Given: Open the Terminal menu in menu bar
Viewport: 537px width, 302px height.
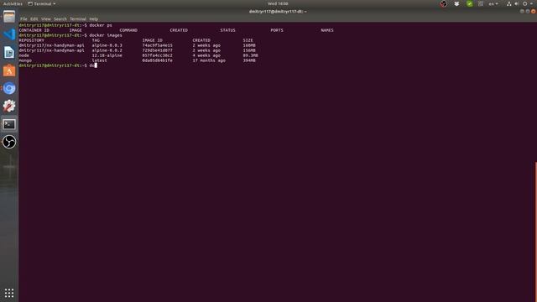Looking at the screenshot, I should [x=78, y=19].
